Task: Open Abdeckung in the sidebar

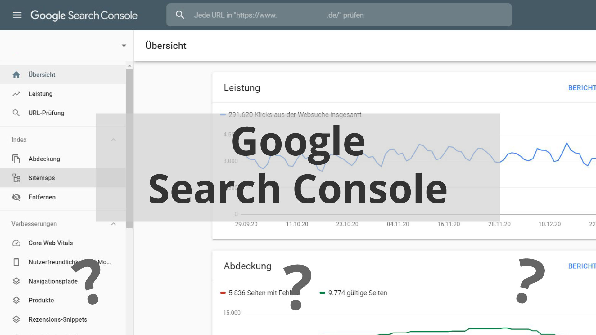Action: 63,159
